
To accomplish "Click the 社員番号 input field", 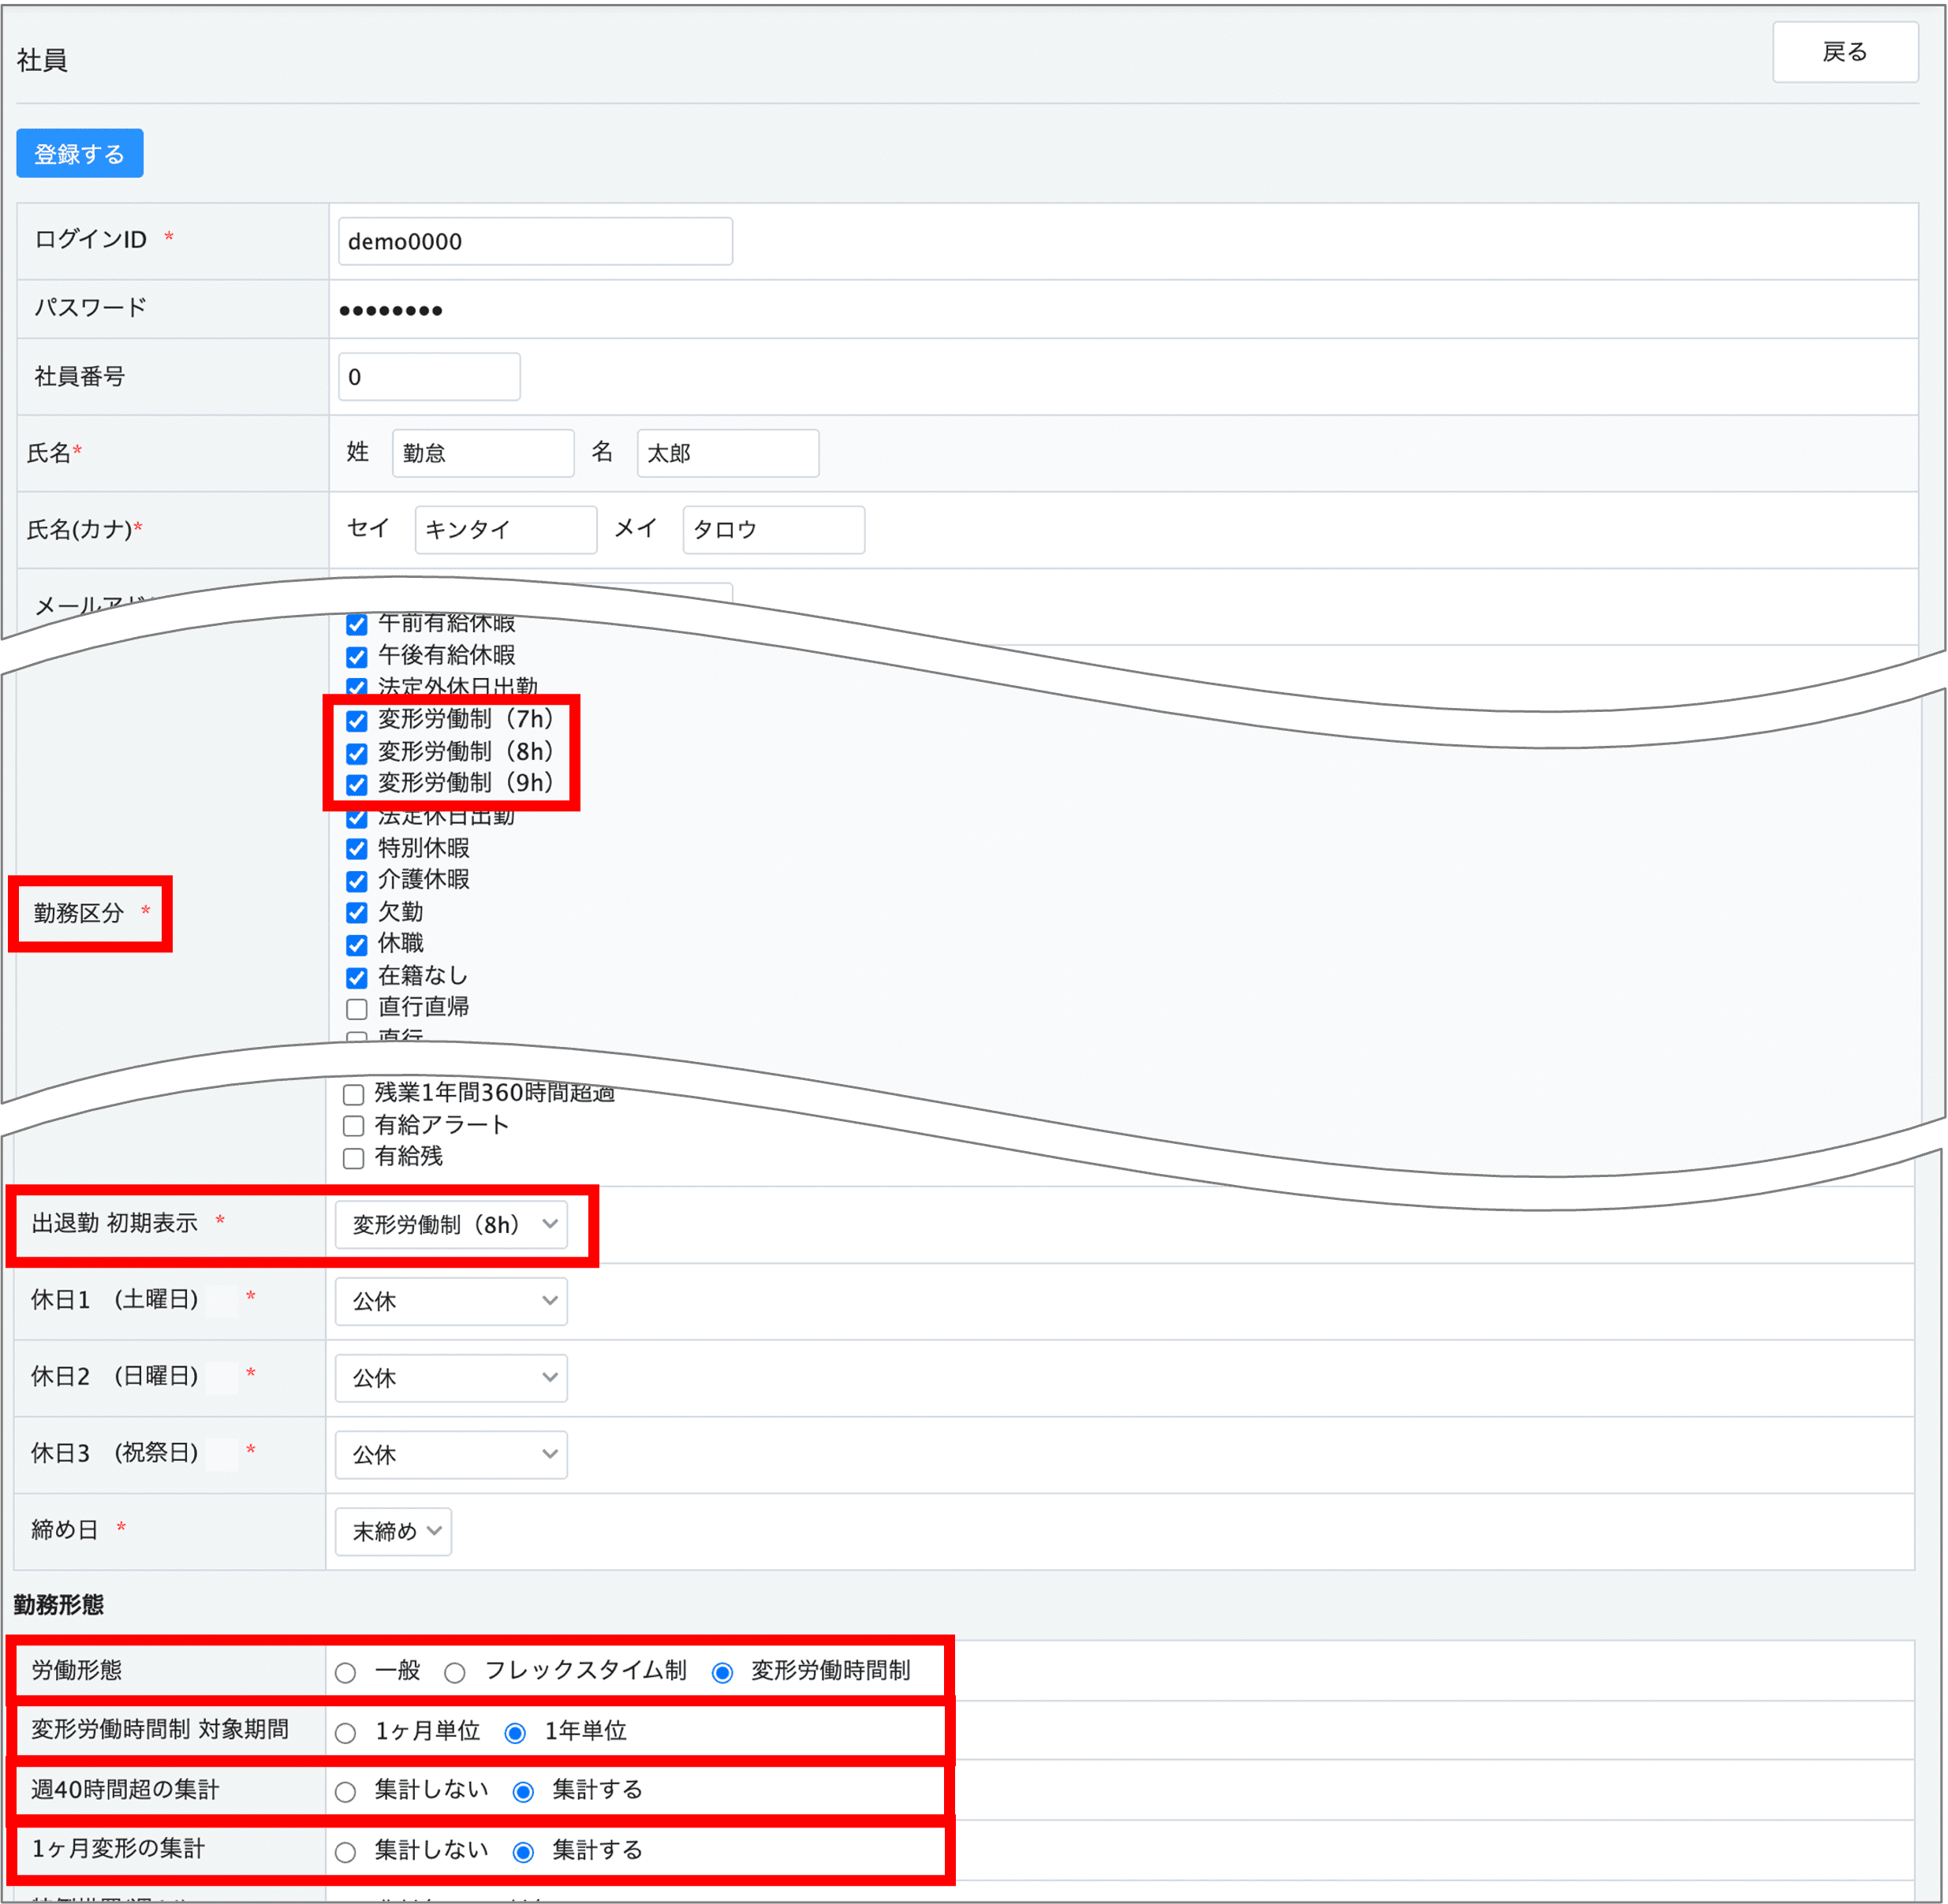I will (428, 377).
